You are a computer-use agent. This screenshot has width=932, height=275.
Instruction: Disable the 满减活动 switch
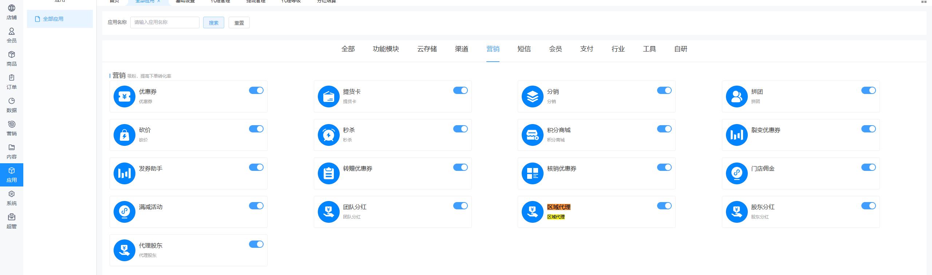256,206
